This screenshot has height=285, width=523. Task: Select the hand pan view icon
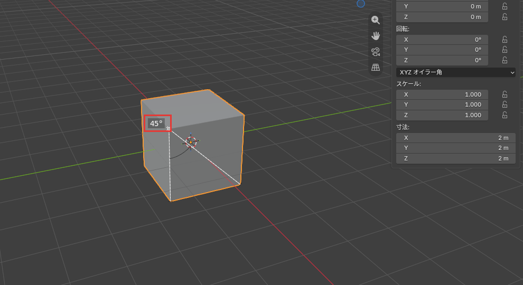pyautogui.click(x=376, y=36)
